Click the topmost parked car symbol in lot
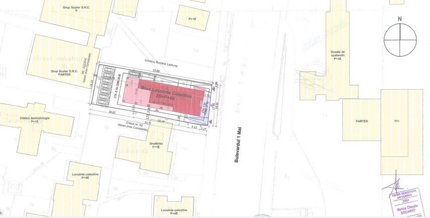 point(109,71)
